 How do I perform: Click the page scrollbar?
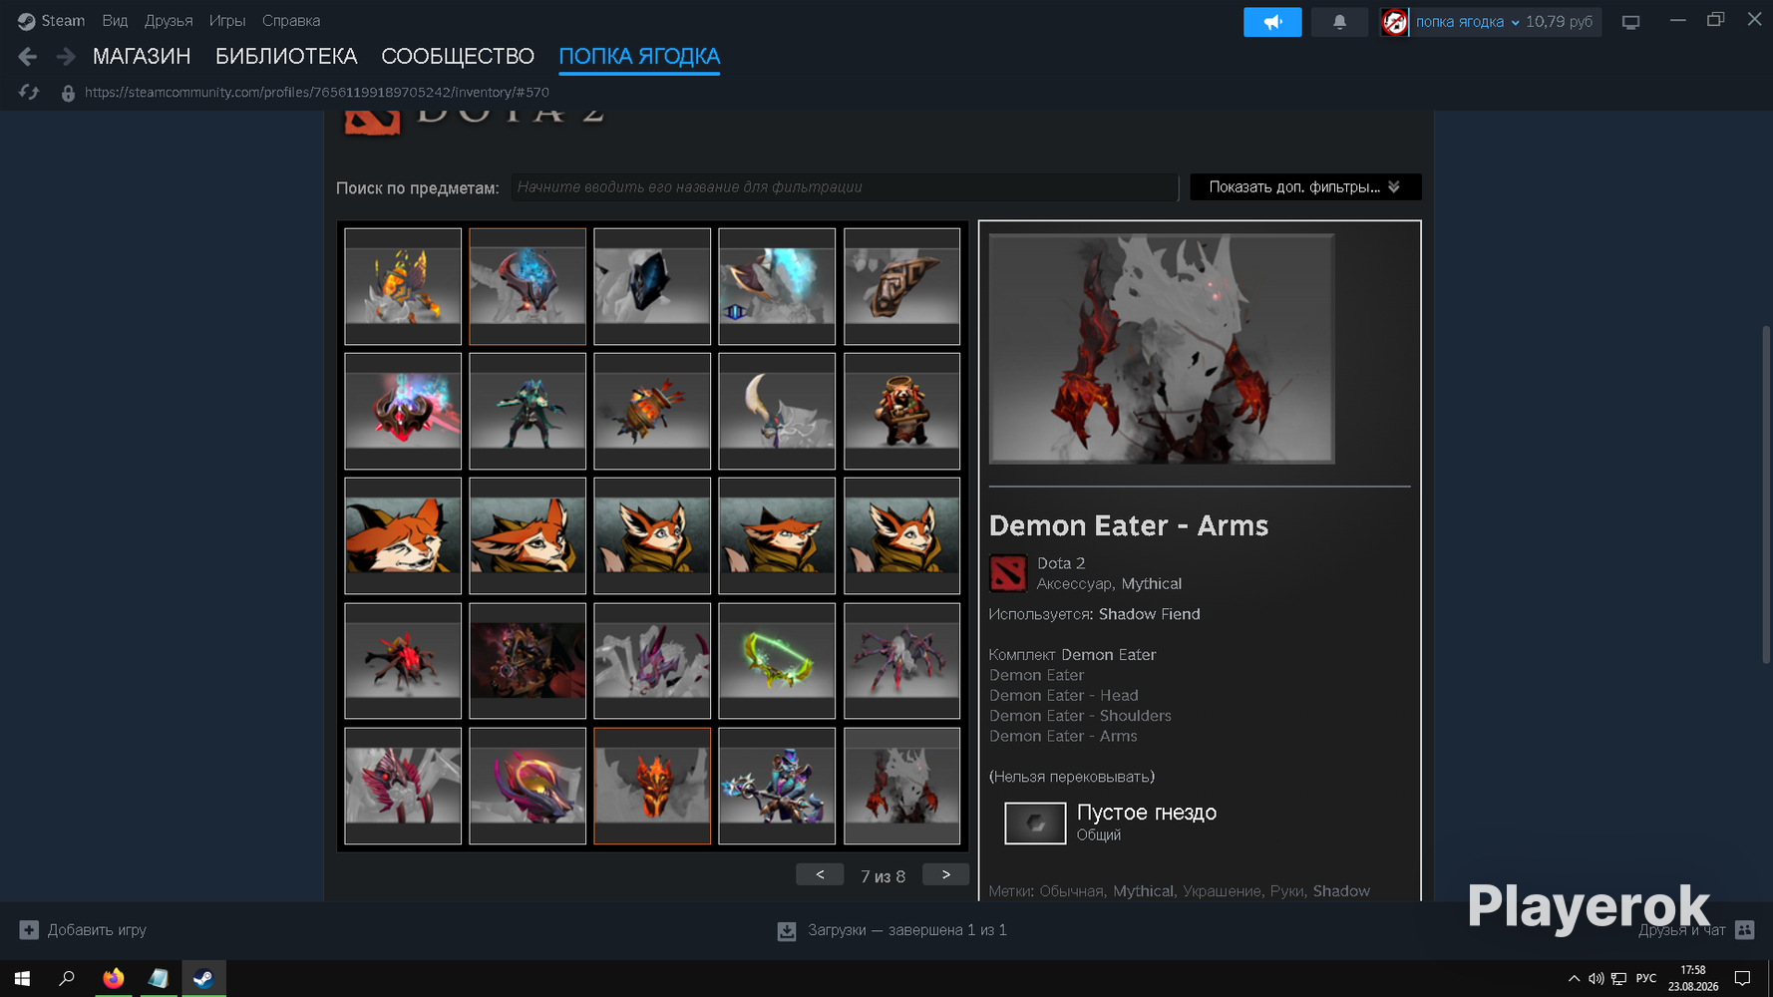coord(1766,495)
